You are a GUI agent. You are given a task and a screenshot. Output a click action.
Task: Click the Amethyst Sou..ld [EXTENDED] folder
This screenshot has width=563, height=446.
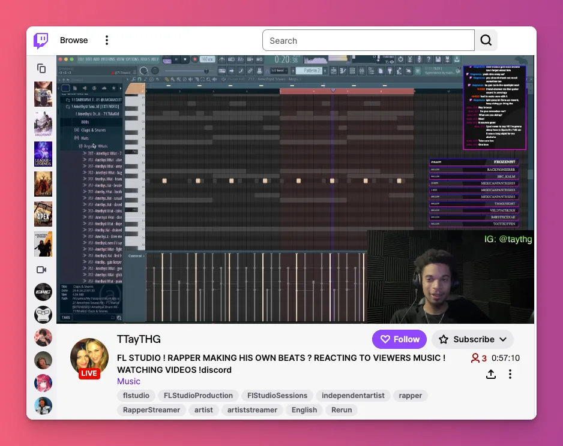click(92, 107)
